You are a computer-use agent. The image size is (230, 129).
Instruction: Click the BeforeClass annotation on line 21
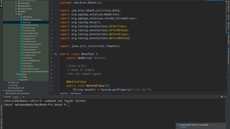(x=76, y=82)
